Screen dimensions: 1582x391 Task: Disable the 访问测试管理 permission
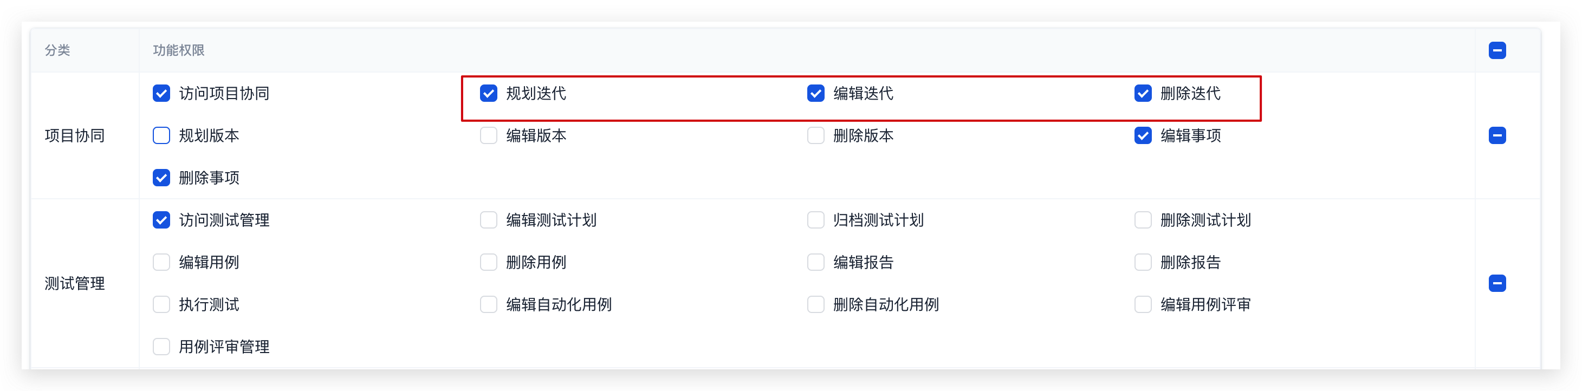click(161, 220)
